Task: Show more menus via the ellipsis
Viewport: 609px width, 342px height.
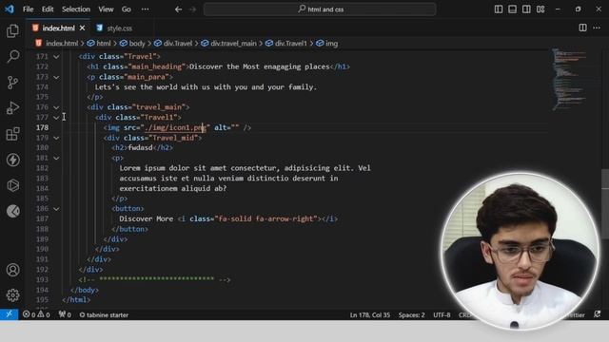Action: (x=145, y=9)
